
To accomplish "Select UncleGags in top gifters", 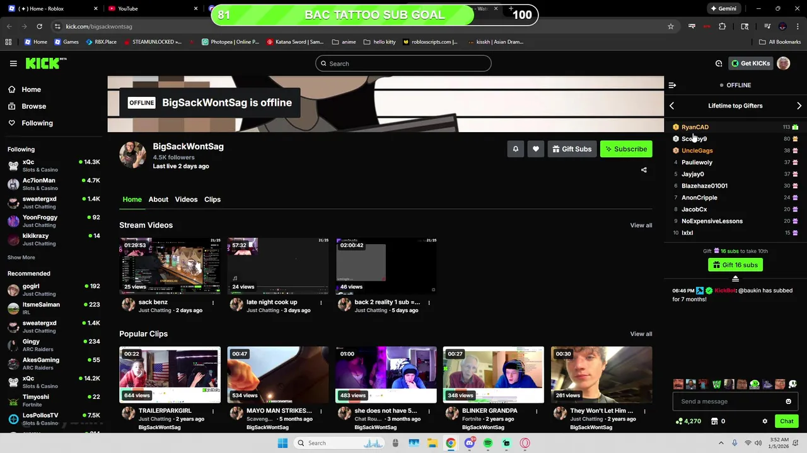I will point(697,150).
